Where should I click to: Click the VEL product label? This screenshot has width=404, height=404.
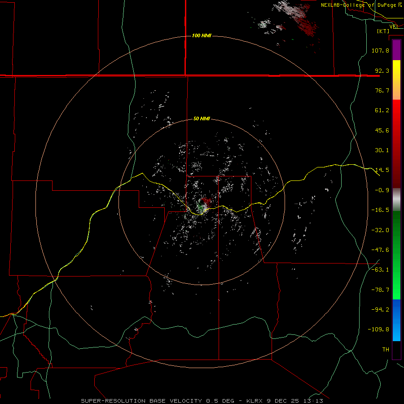pyautogui.click(x=394, y=26)
